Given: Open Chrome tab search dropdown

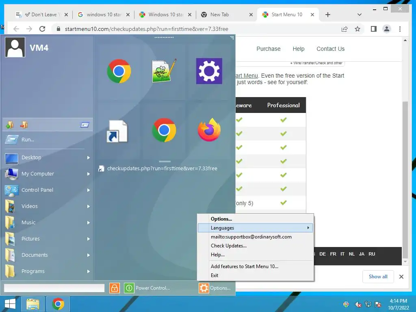Looking at the screenshot, I should (359, 15).
